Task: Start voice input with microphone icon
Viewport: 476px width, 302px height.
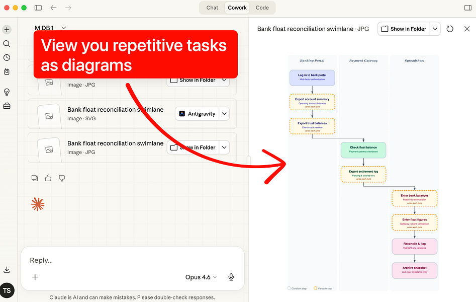Action: pyautogui.click(x=231, y=277)
